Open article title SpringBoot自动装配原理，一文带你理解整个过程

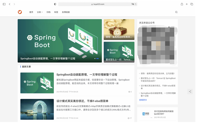click(x=87, y=74)
